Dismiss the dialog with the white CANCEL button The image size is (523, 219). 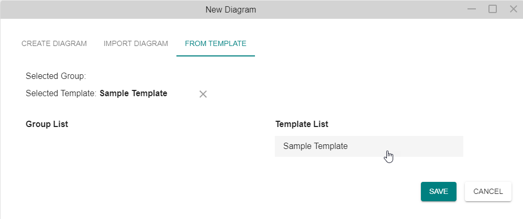(x=488, y=191)
